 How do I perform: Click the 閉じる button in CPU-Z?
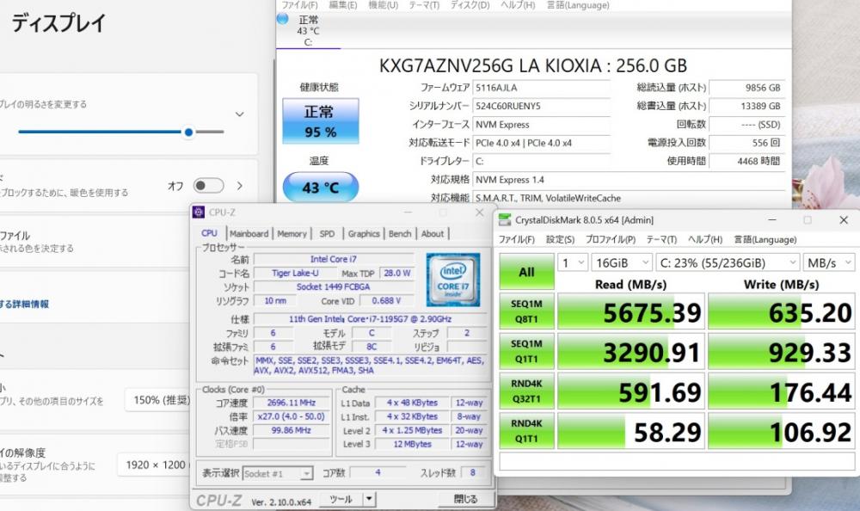pos(465,499)
